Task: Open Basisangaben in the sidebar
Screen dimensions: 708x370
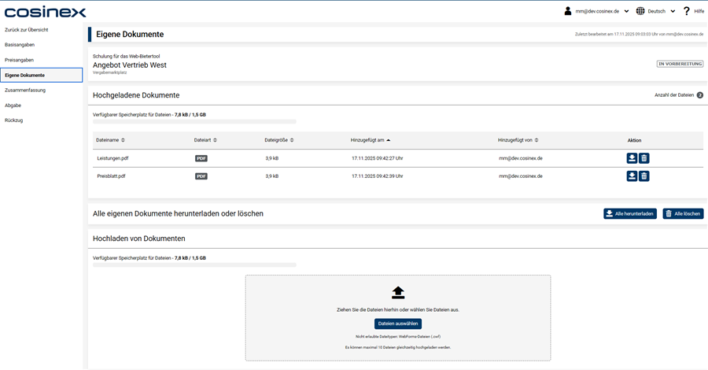Action: point(20,45)
